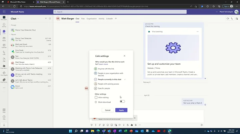This screenshot has height=134, width=240.
Task: Open more options on Viva Learning card
Action: [x=197, y=32]
